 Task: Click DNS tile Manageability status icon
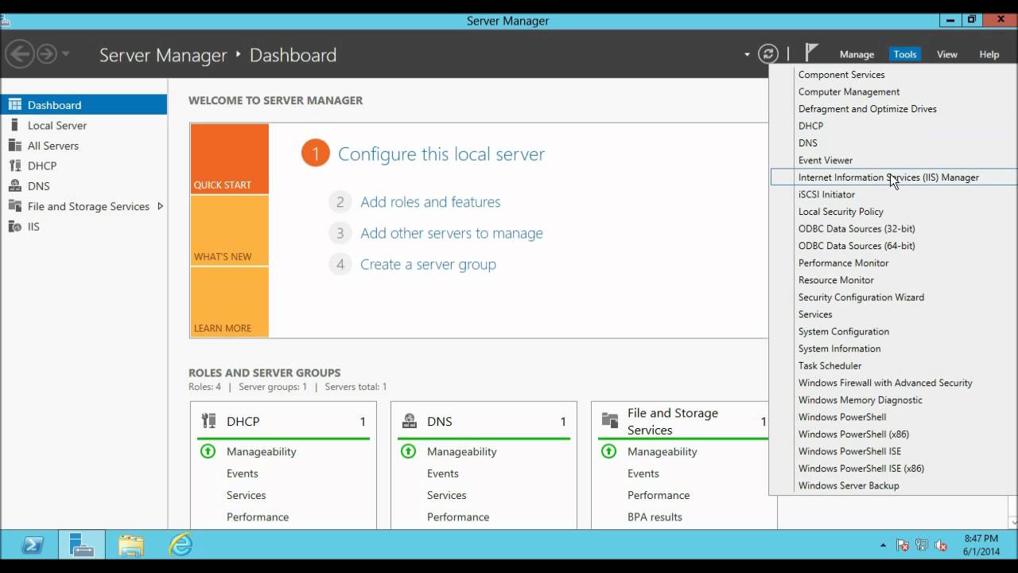click(x=408, y=451)
